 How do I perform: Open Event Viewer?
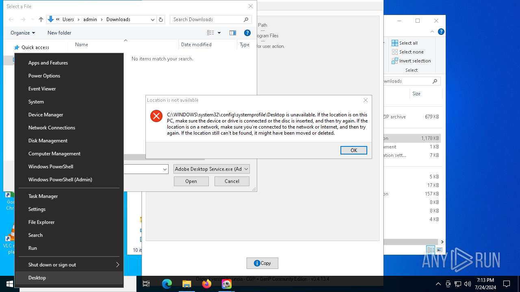click(69, 89)
